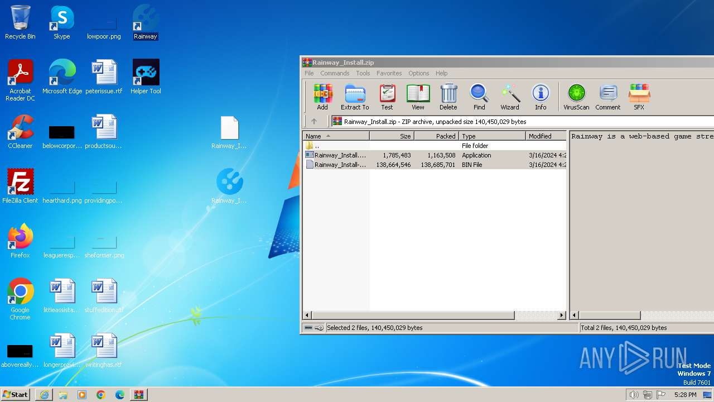Sort list by Size column header
714x402 pixels.
(x=392, y=136)
